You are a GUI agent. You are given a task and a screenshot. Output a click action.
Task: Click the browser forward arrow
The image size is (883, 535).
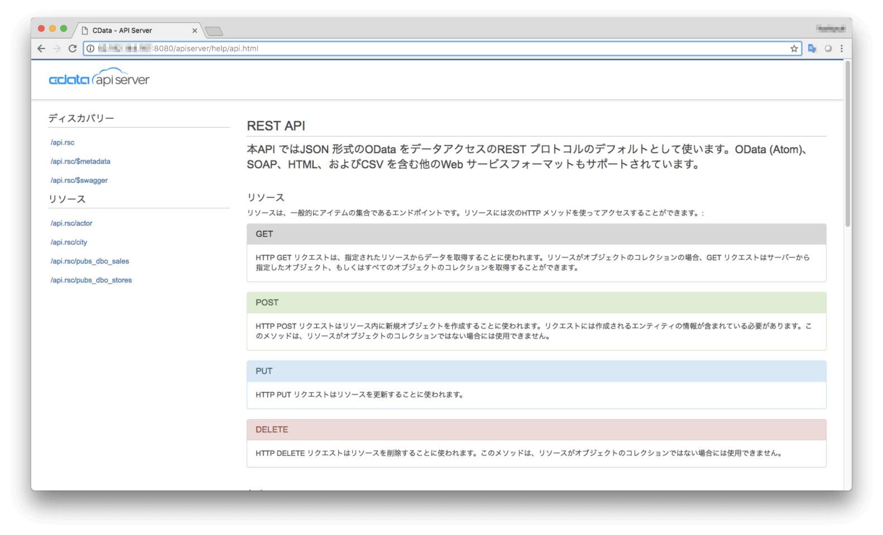click(x=57, y=48)
